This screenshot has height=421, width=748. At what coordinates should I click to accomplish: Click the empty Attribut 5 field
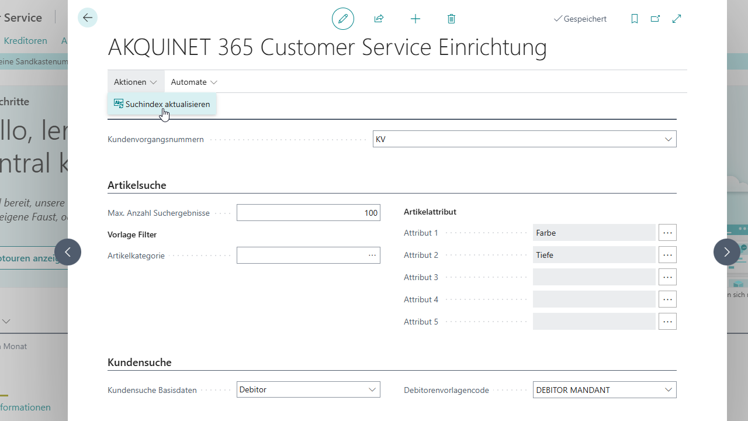pos(594,322)
